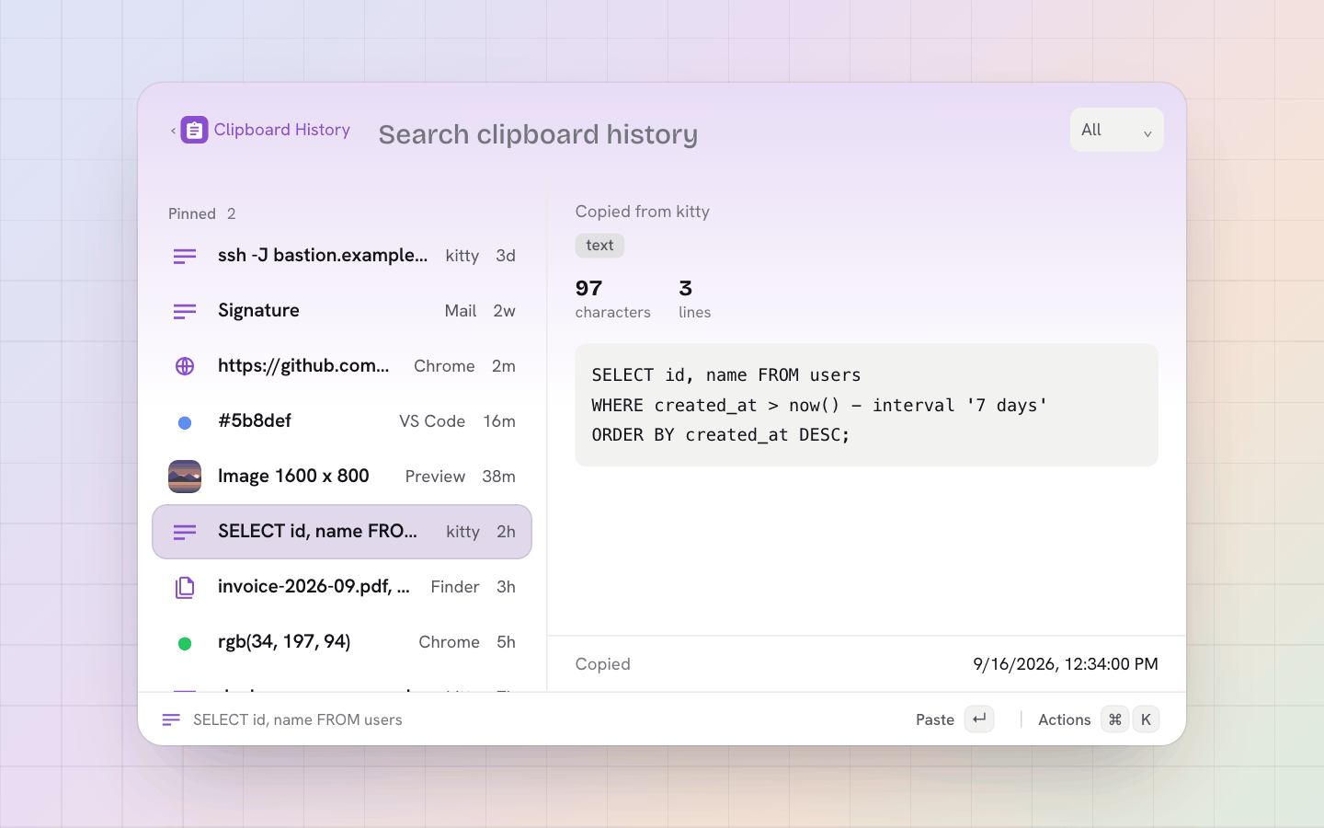
Task: Open the Actions menu
Action: point(1098,719)
